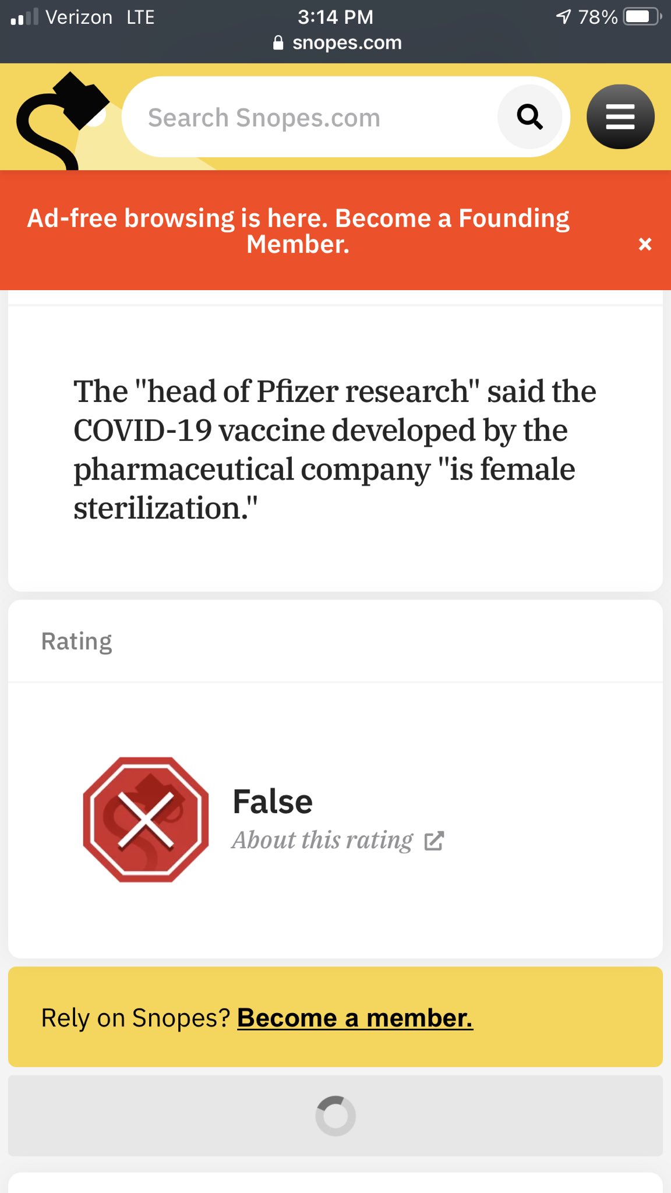Tap the cellular signal bars
This screenshot has width=671, height=1193.
coord(24,17)
